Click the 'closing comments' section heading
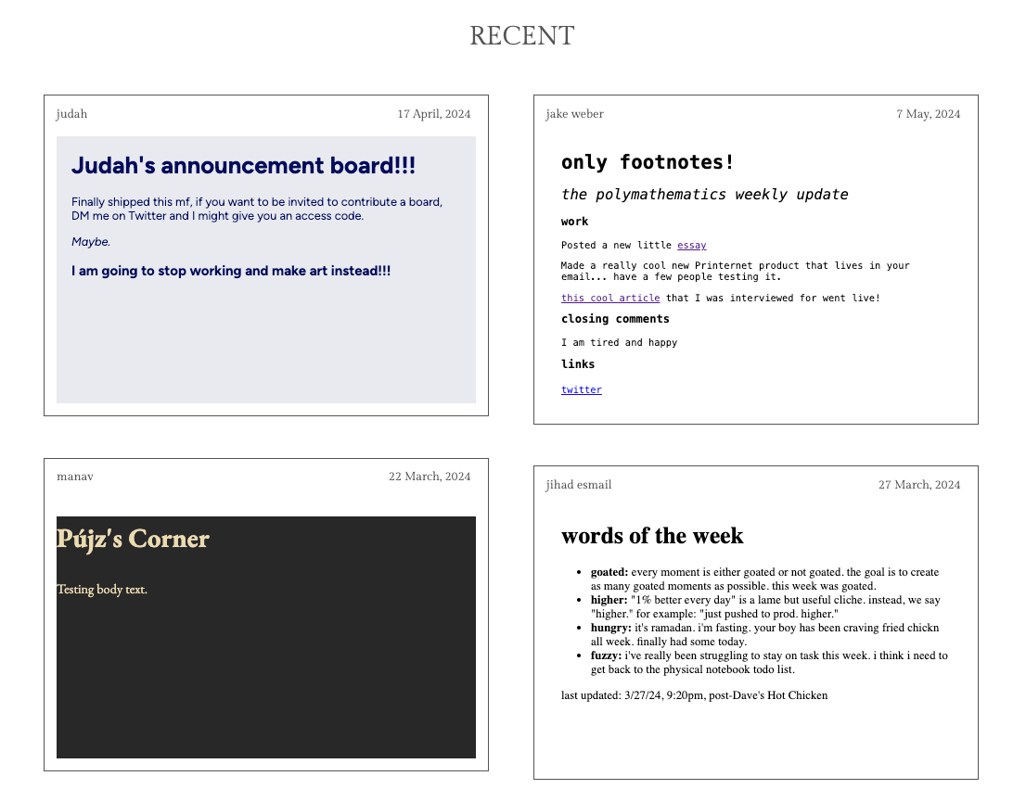This screenshot has height=789, width=1026. [x=615, y=319]
